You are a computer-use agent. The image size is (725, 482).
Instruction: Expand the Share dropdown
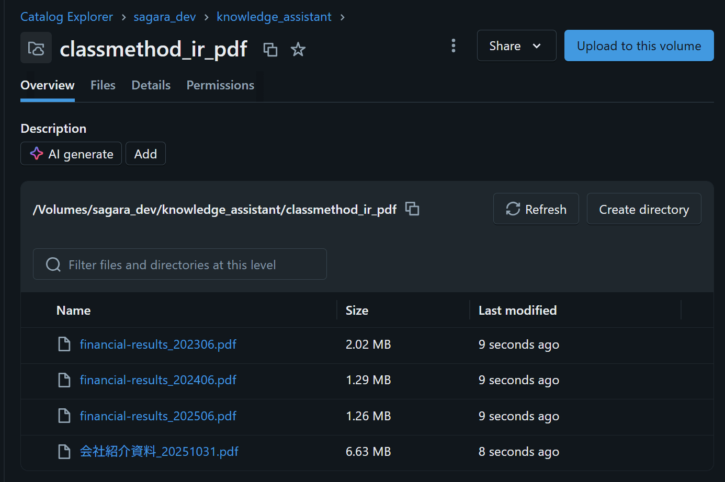516,46
